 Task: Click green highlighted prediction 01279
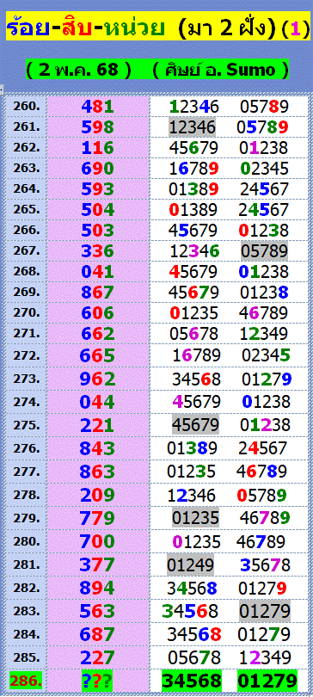[x=267, y=681]
